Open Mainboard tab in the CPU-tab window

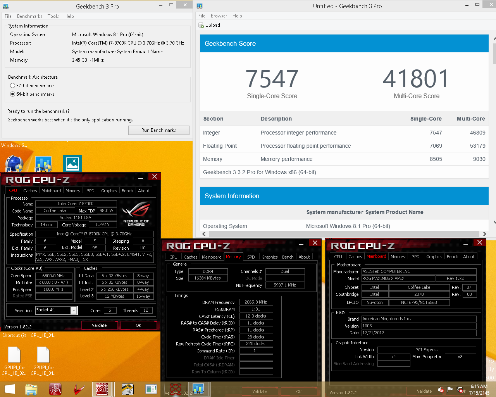[51, 191]
